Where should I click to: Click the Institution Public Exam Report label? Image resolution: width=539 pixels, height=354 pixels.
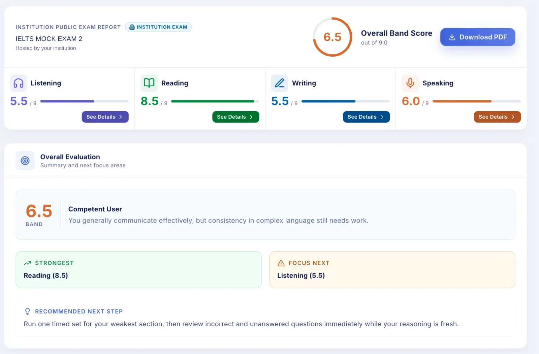click(x=68, y=27)
